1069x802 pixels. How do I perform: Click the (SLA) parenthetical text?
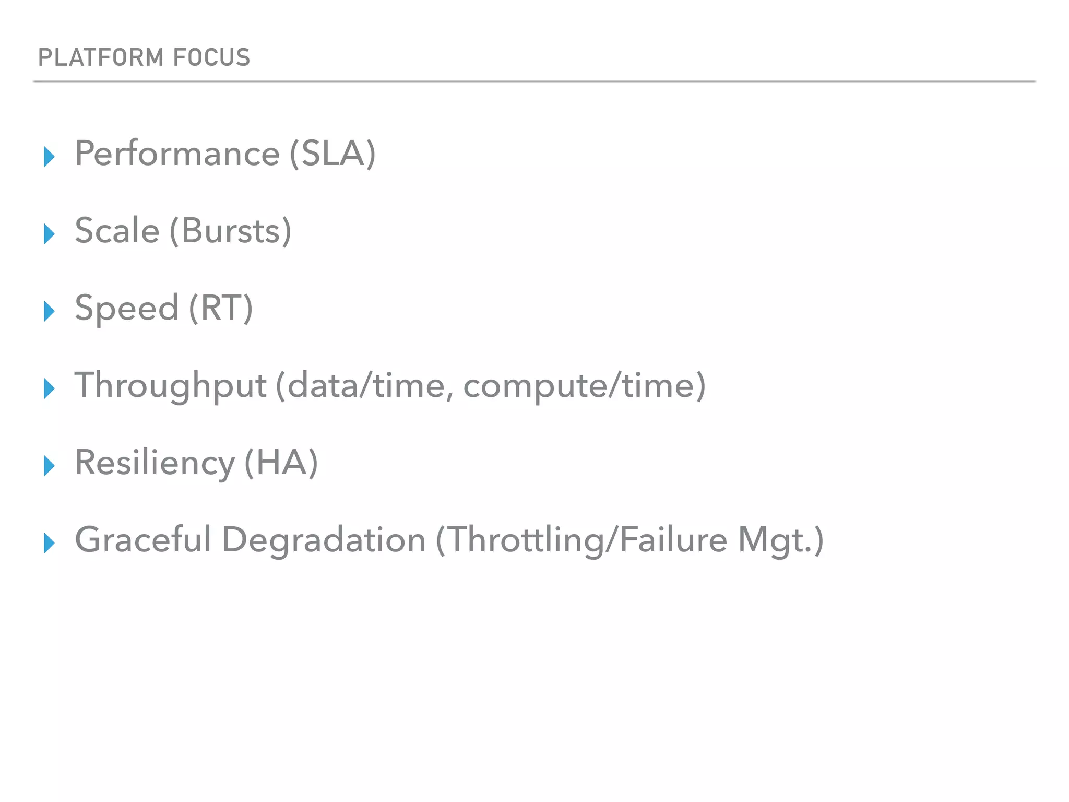pyautogui.click(x=332, y=154)
